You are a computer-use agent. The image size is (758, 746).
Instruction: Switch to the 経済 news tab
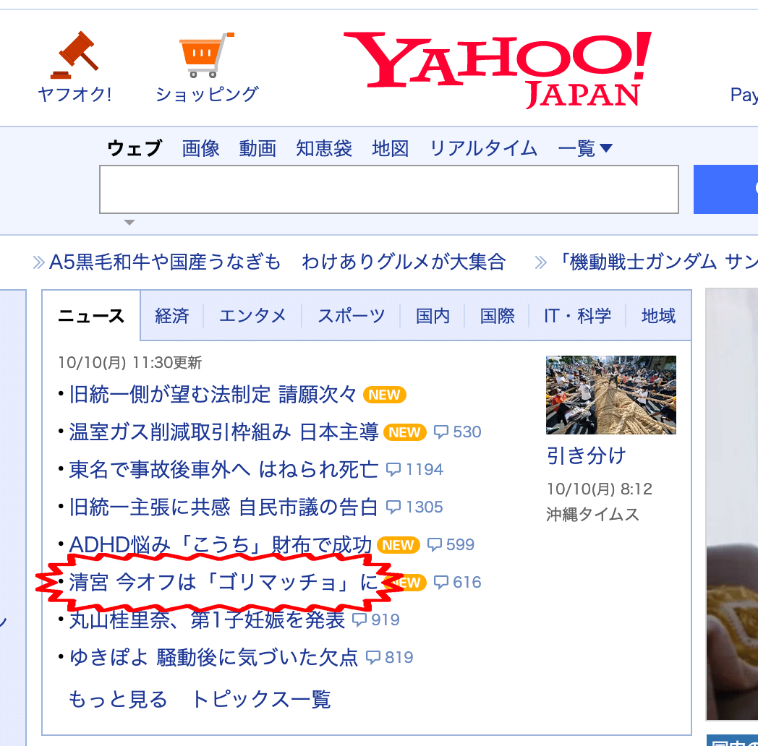(171, 315)
